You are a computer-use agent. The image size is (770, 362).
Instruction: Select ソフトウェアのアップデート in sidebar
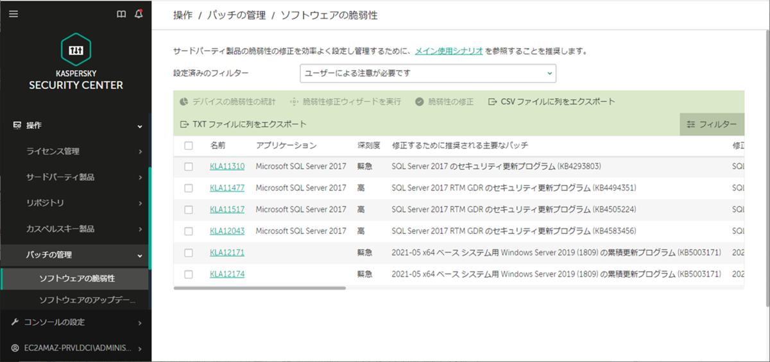pos(87,299)
